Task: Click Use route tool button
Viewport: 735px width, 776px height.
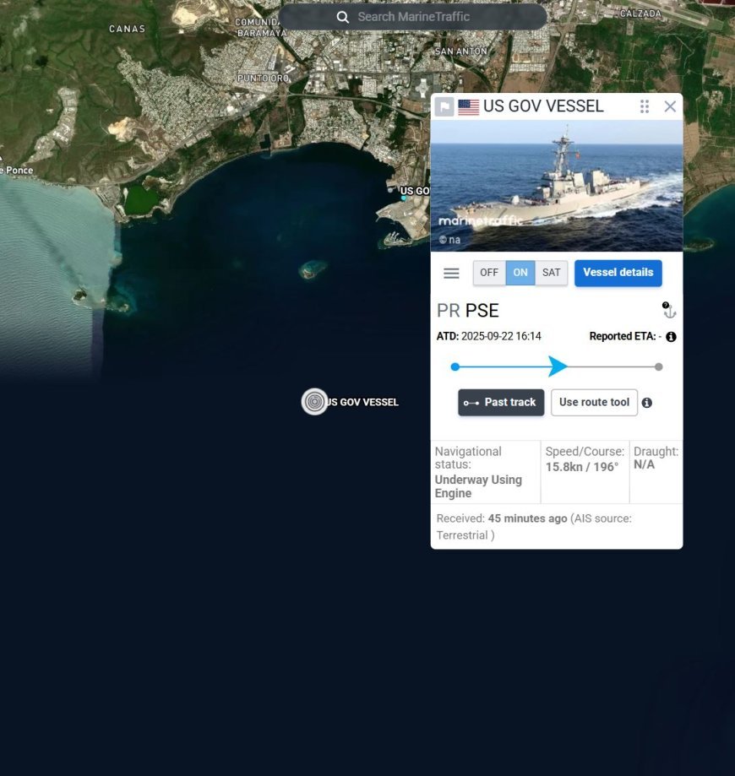Action: point(594,403)
